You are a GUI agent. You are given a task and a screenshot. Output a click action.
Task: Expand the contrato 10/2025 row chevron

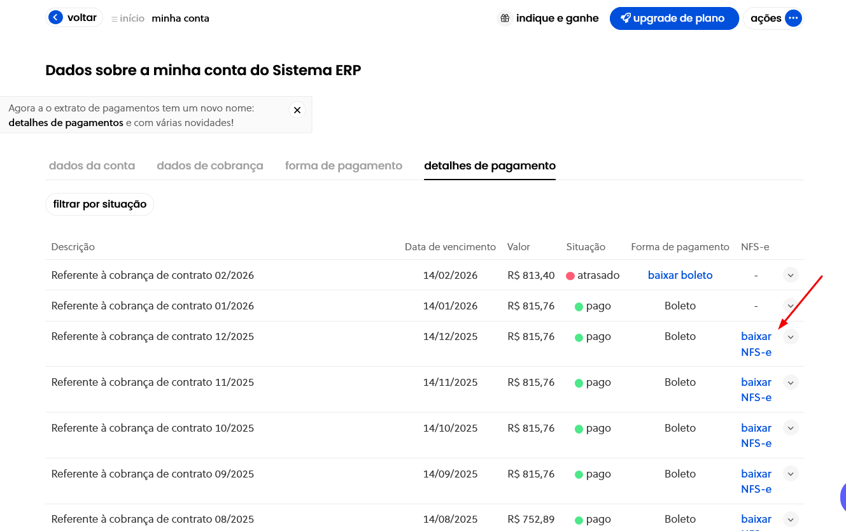[x=790, y=428]
